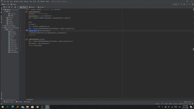The width and height of the screenshot is (194, 109).
Task: Open the Event Log
Action: (188, 102)
